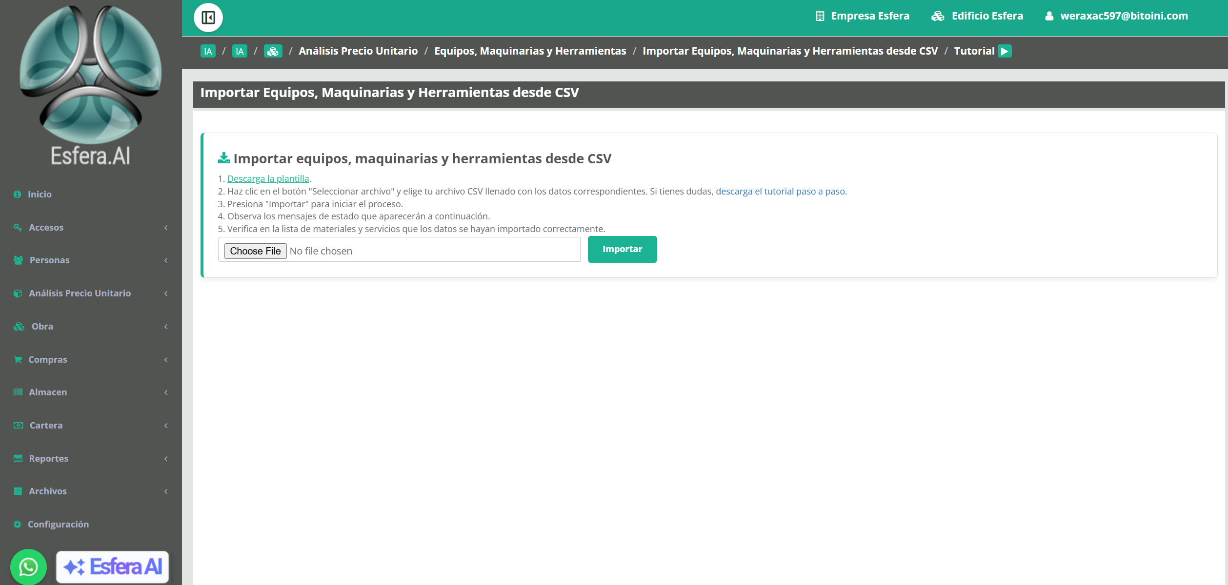Open the Descarga la plantilla link
Image resolution: width=1228 pixels, height=585 pixels.
pyautogui.click(x=268, y=178)
